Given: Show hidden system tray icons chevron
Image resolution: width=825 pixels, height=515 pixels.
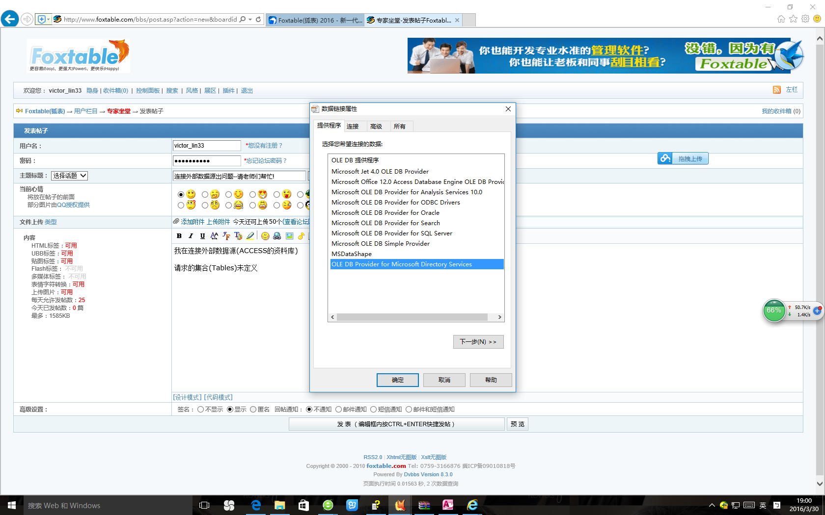Looking at the screenshot, I should 712,505.
